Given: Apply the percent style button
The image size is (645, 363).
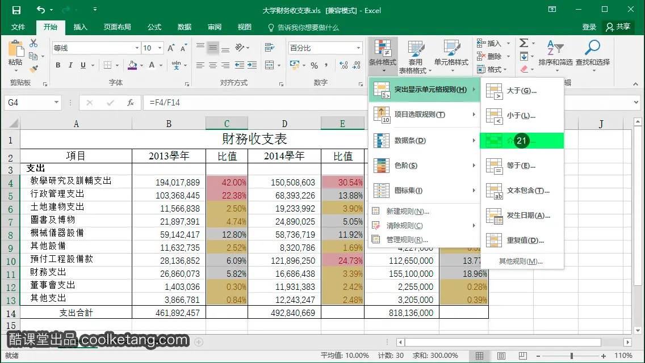Looking at the screenshot, I should point(315,65).
